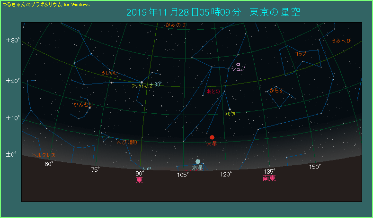373x218 pixels.
Task: Click the 南東 southeast direction marker
Action: [269, 178]
